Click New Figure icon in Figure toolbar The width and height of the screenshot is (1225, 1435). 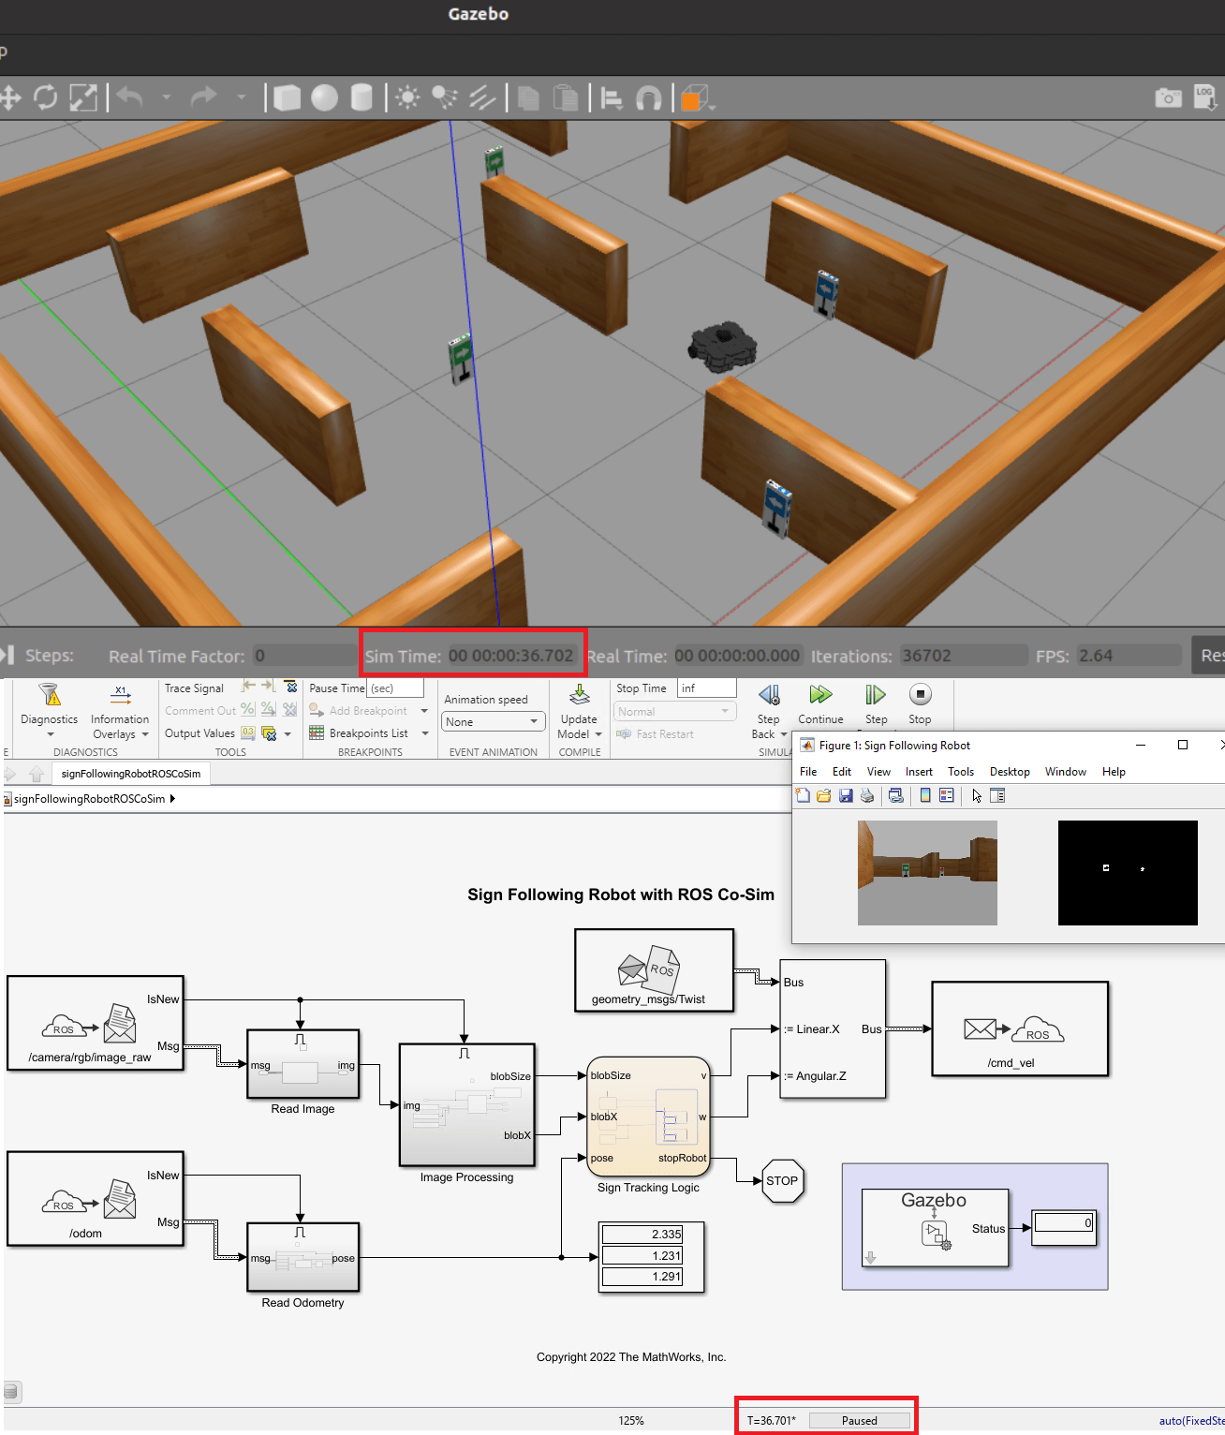tap(803, 795)
